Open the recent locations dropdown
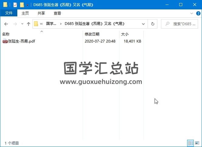The width and height of the screenshot is (202, 147). 22,24
